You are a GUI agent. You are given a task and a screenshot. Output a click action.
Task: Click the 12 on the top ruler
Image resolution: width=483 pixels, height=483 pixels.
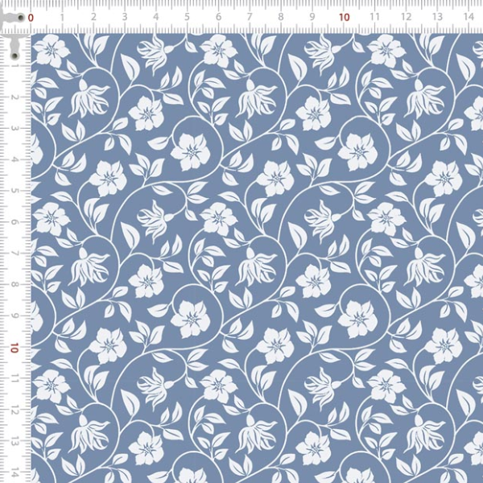(406, 17)
